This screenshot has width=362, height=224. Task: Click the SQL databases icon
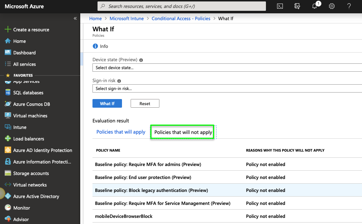click(x=8, y=93)
